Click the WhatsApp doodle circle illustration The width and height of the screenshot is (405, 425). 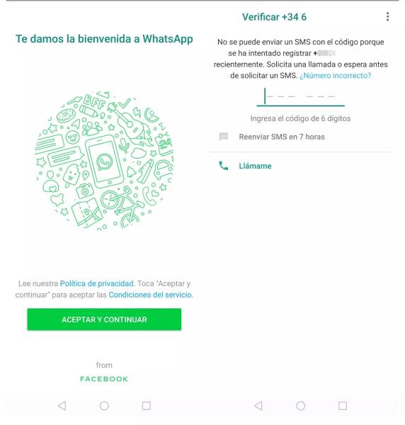click(104, 161)
